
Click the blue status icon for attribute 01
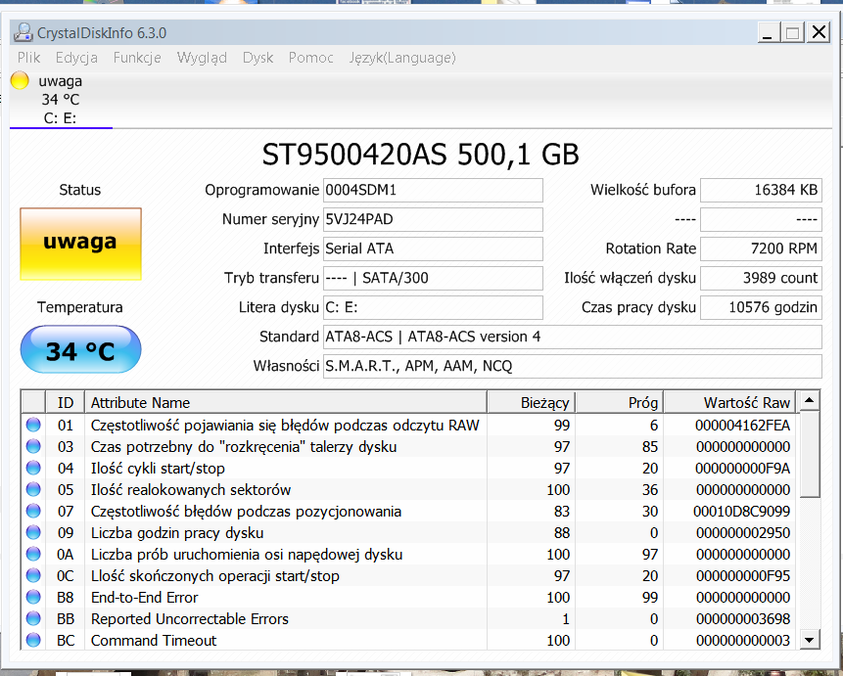click(x=33, y=425)
